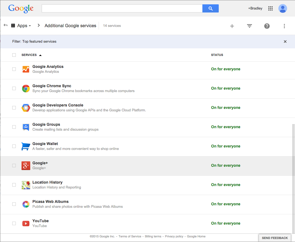Click the back arrow beside Apps

(x=5, y=25)
